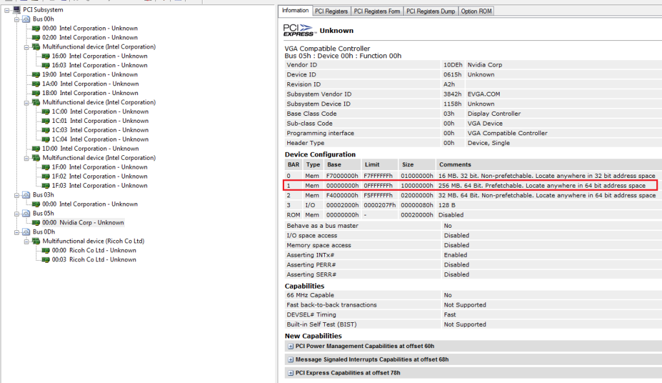Click card icon of device 1F:00
The height and width of the screenshot is (383, 662).
click(45, 167)
